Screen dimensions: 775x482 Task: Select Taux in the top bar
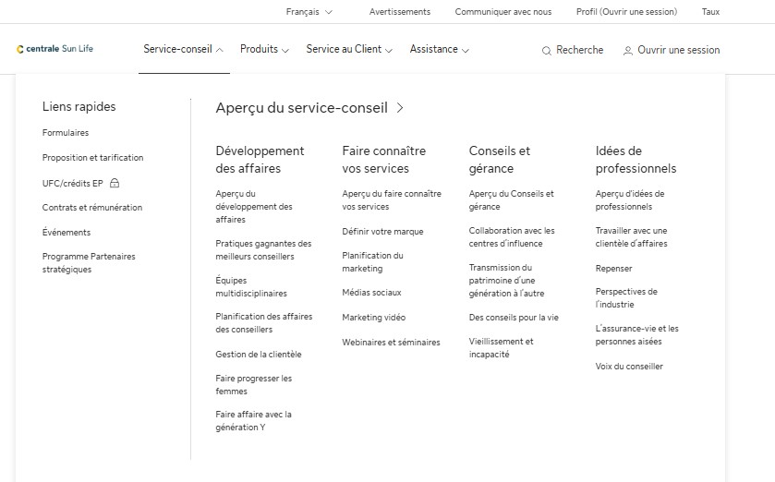[x=710, y=12]
